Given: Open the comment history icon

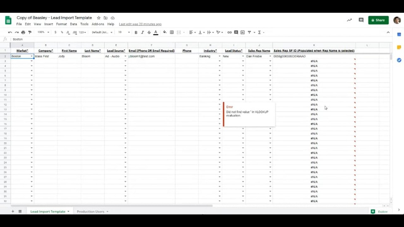Looking at the screenshot, I should 361,20.
